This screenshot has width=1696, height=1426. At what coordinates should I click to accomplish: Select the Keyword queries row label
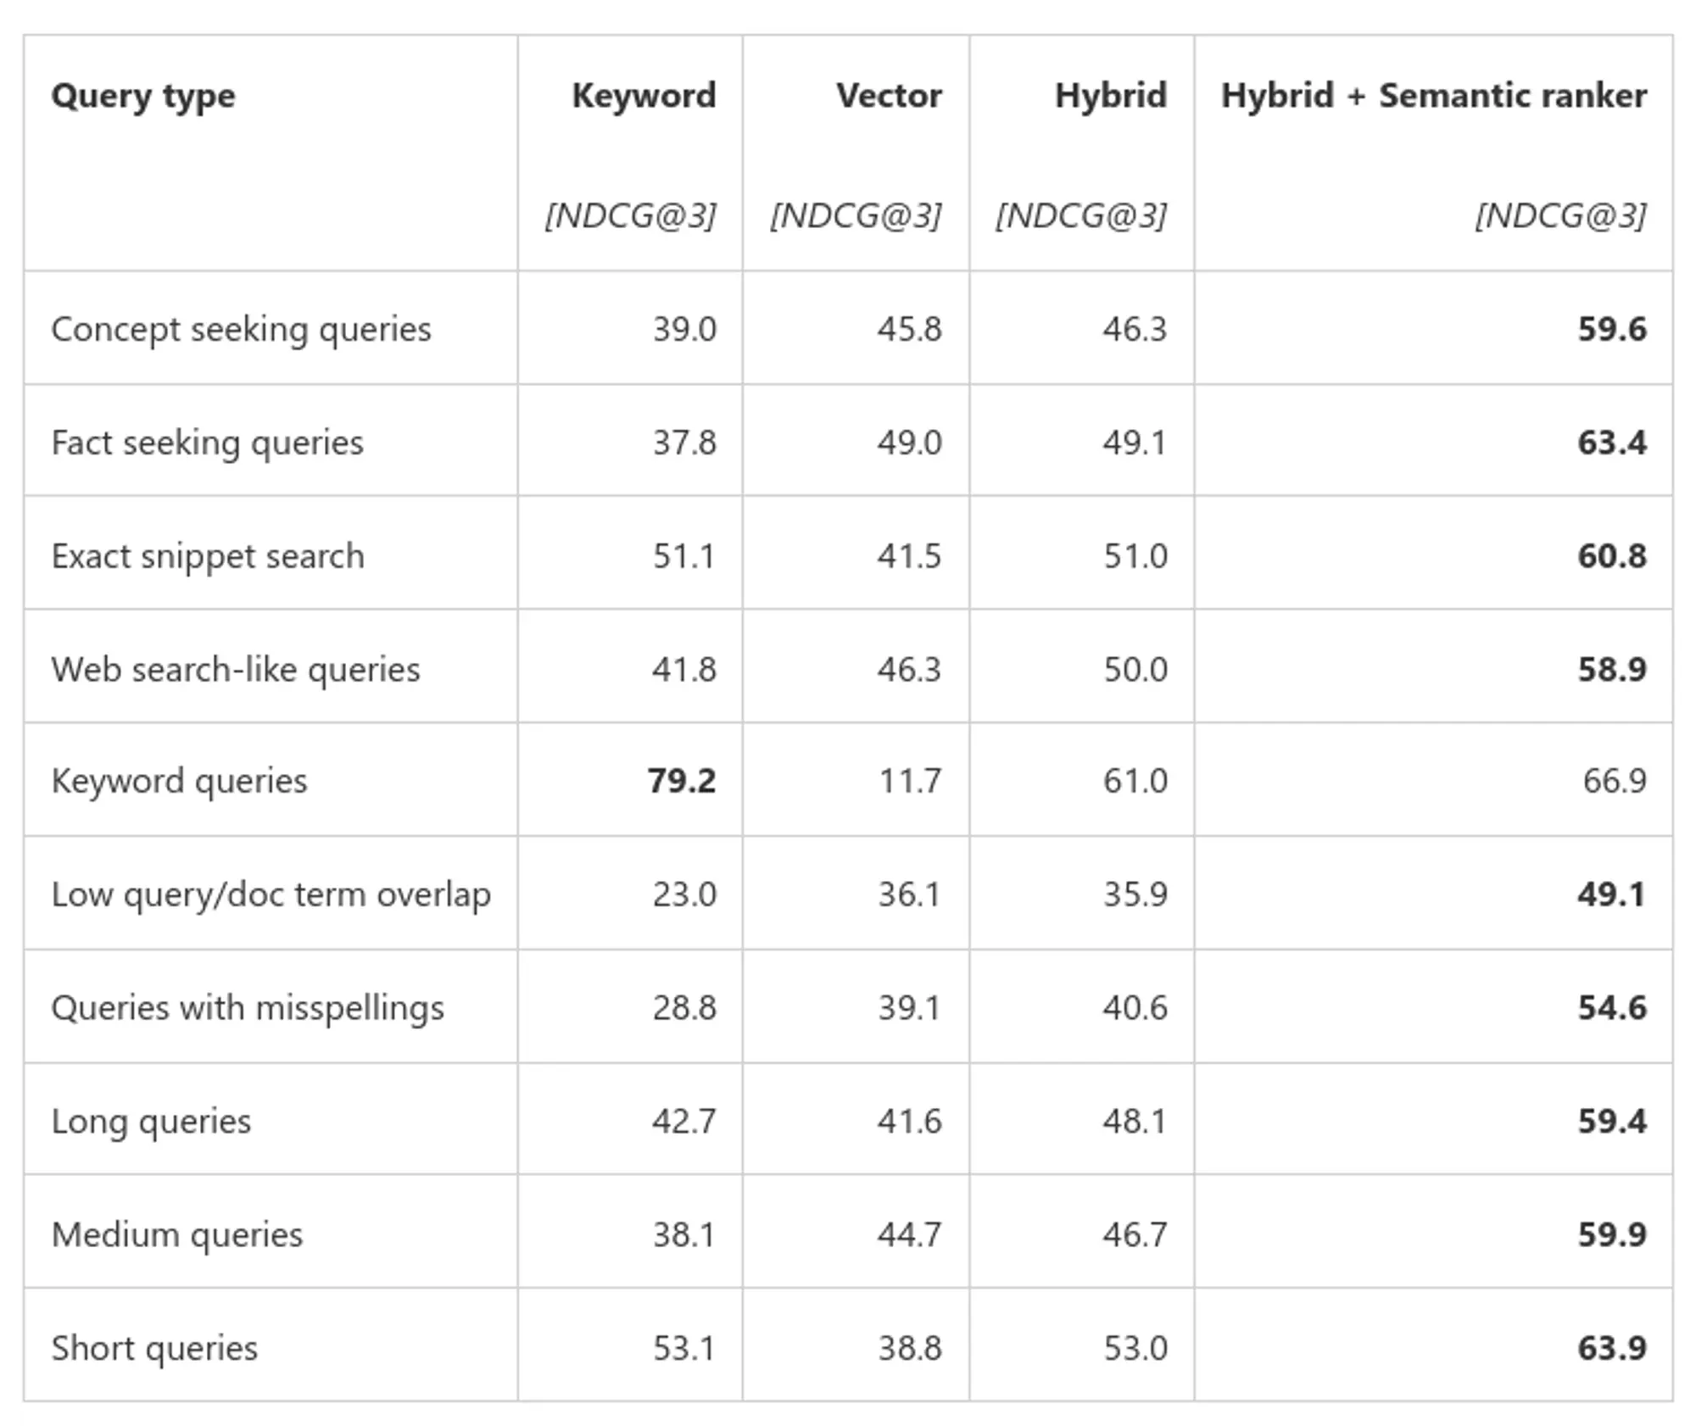coord(179,781)
